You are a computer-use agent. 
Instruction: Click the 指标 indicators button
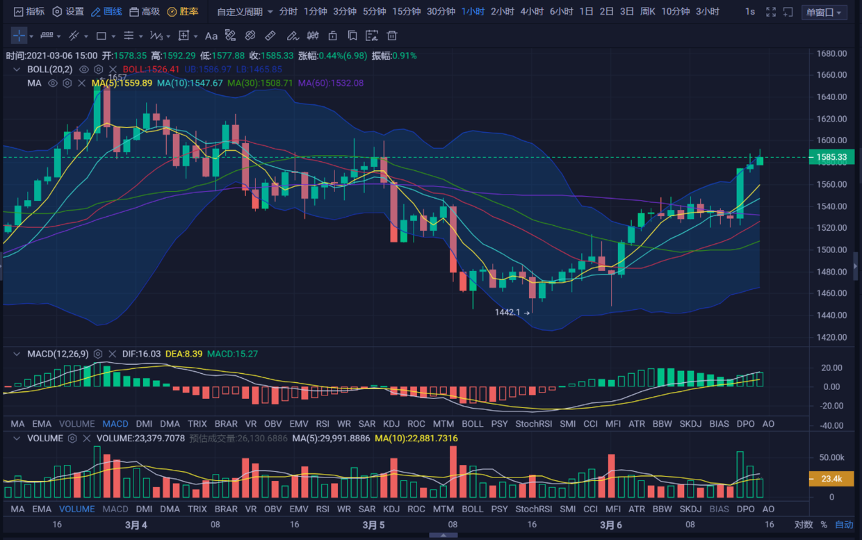point(29,12)
